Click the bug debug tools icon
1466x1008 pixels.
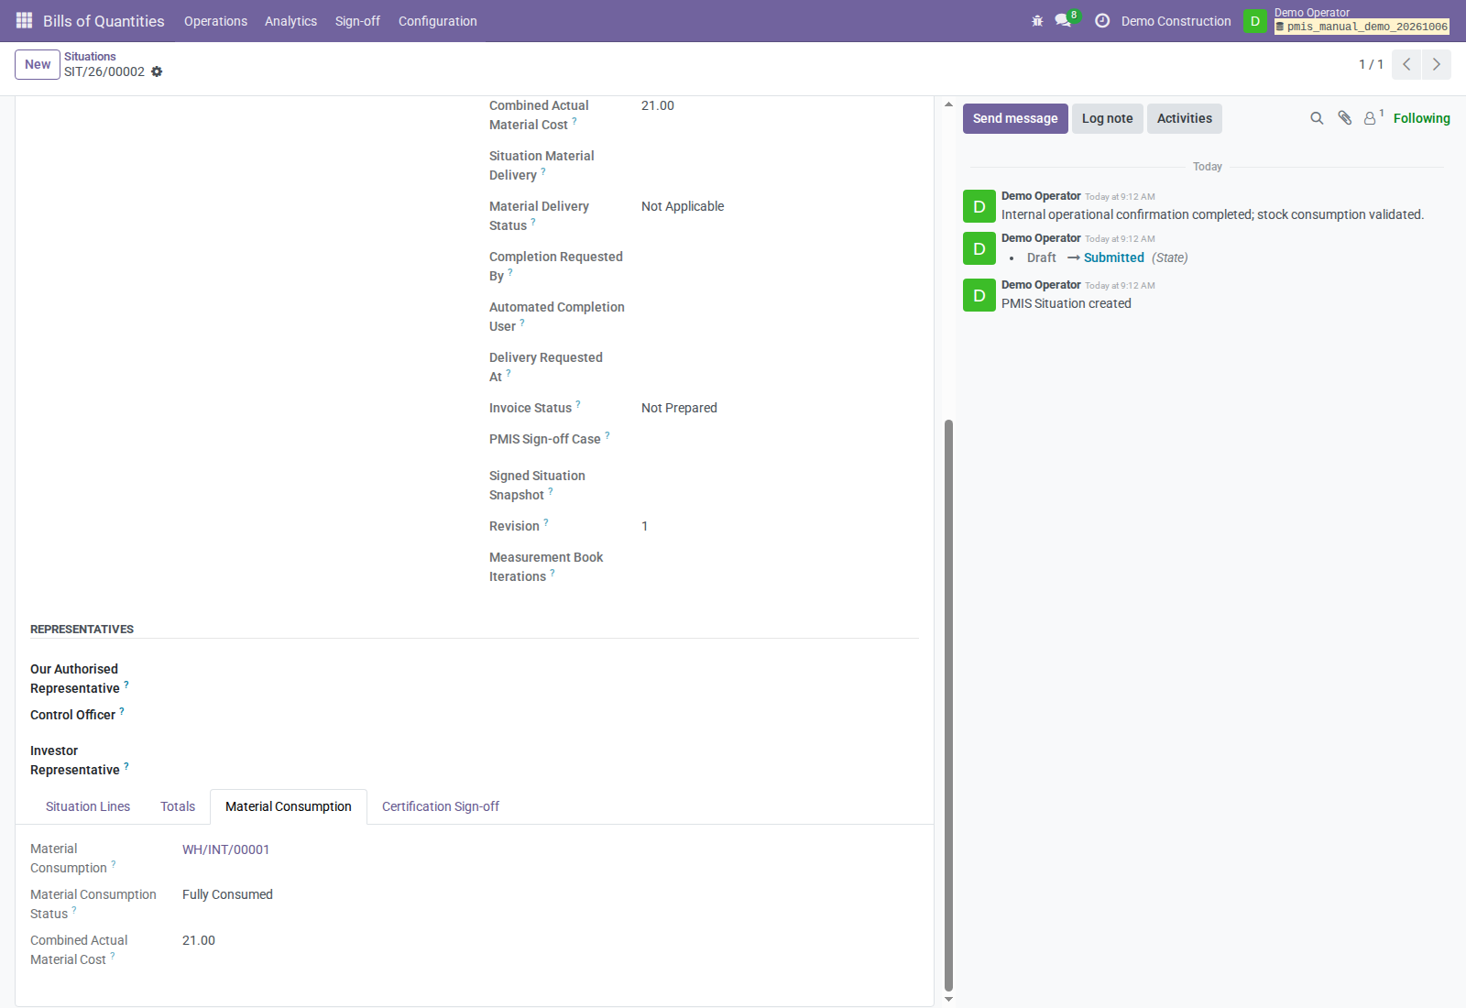coord(1037,20)
